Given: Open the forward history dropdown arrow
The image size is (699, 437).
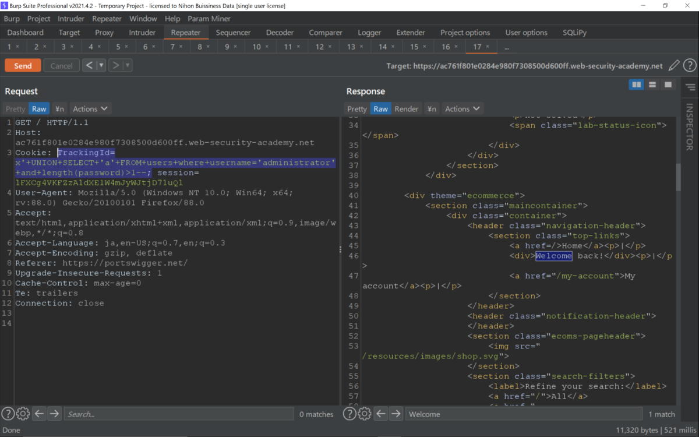Looking at the screenshot, I should pos(127,65).
